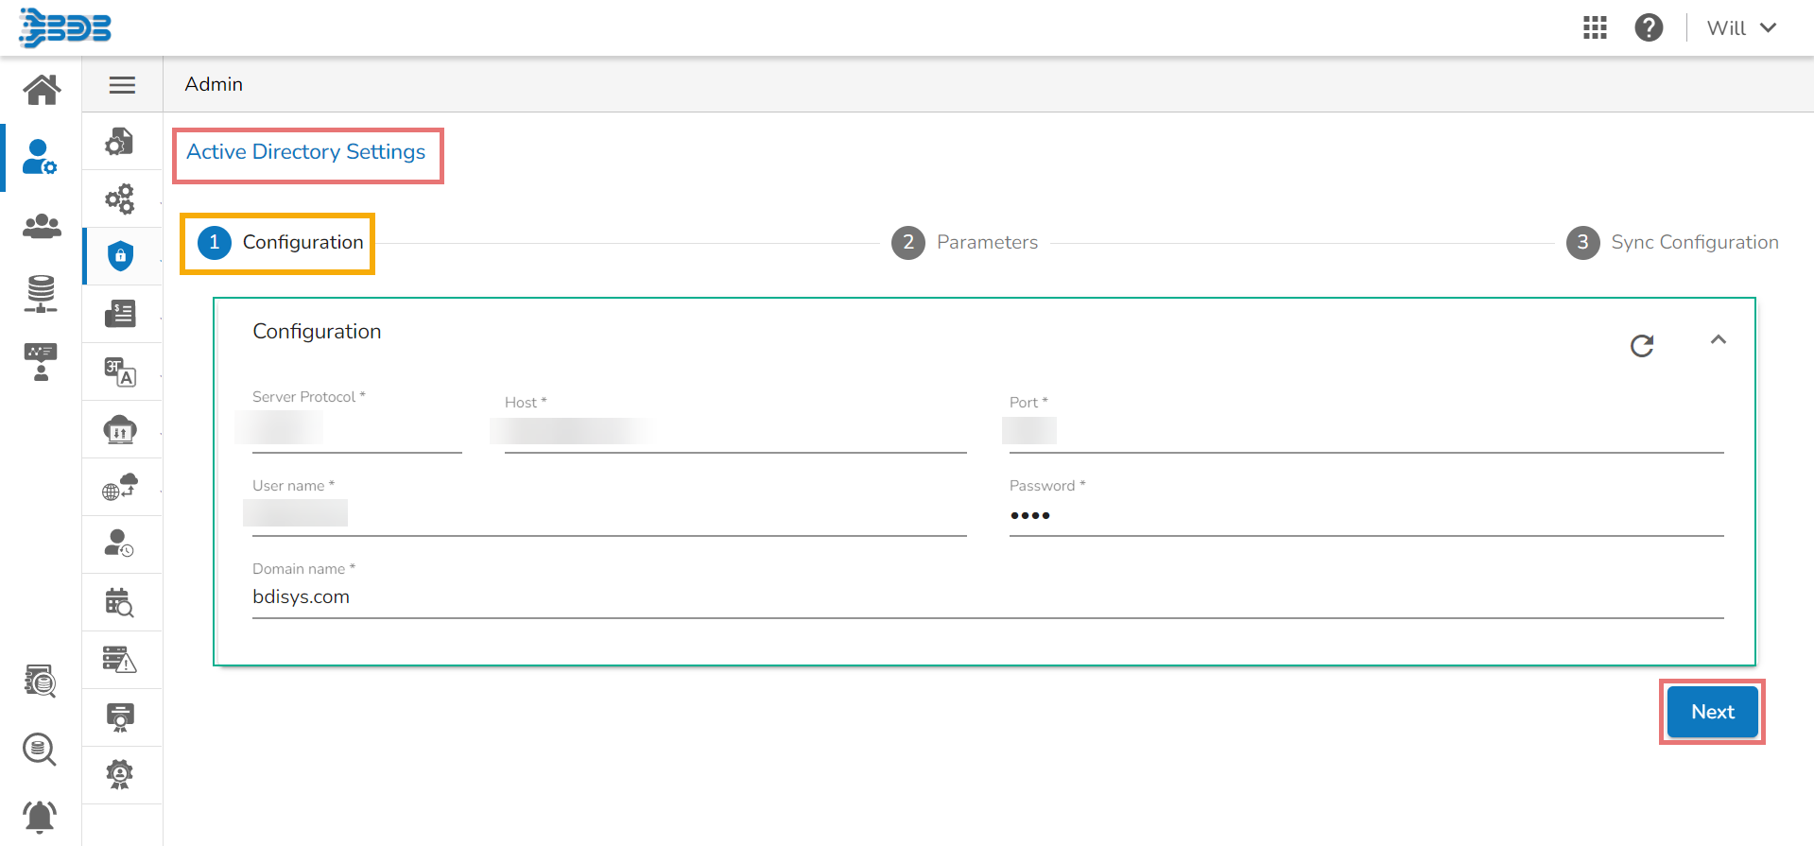Click the BDB logo
The width and height of the screenshot is (1814, 846).
pos(64,27)
